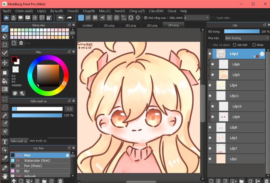Viewport: 270px width, 183px height.
Task: Toggle visibility of layer Lớp11
Action: (x=210, y=96)
